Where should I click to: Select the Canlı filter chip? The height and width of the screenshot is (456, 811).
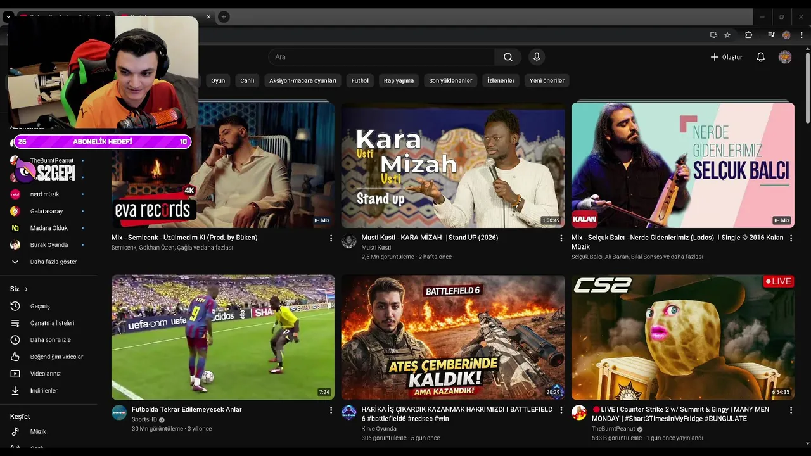(247, 80)
